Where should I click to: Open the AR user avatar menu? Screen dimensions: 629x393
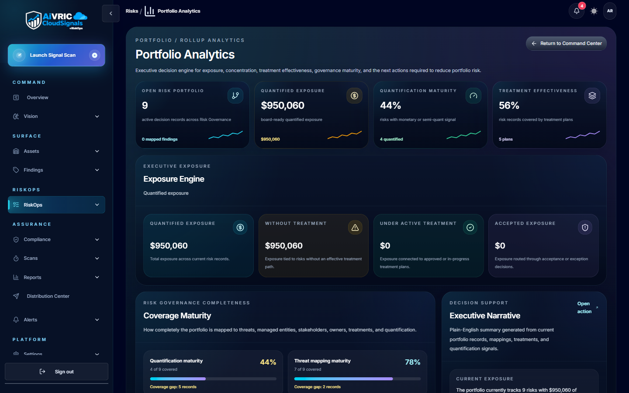(610, 11)
